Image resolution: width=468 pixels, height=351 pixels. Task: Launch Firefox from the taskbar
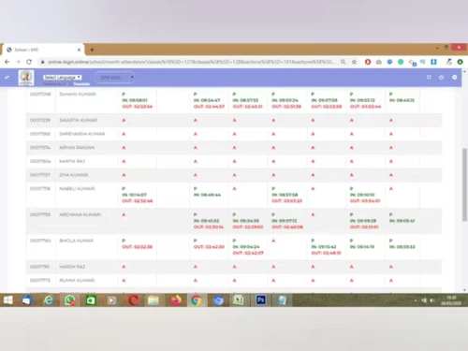(176, 300)
